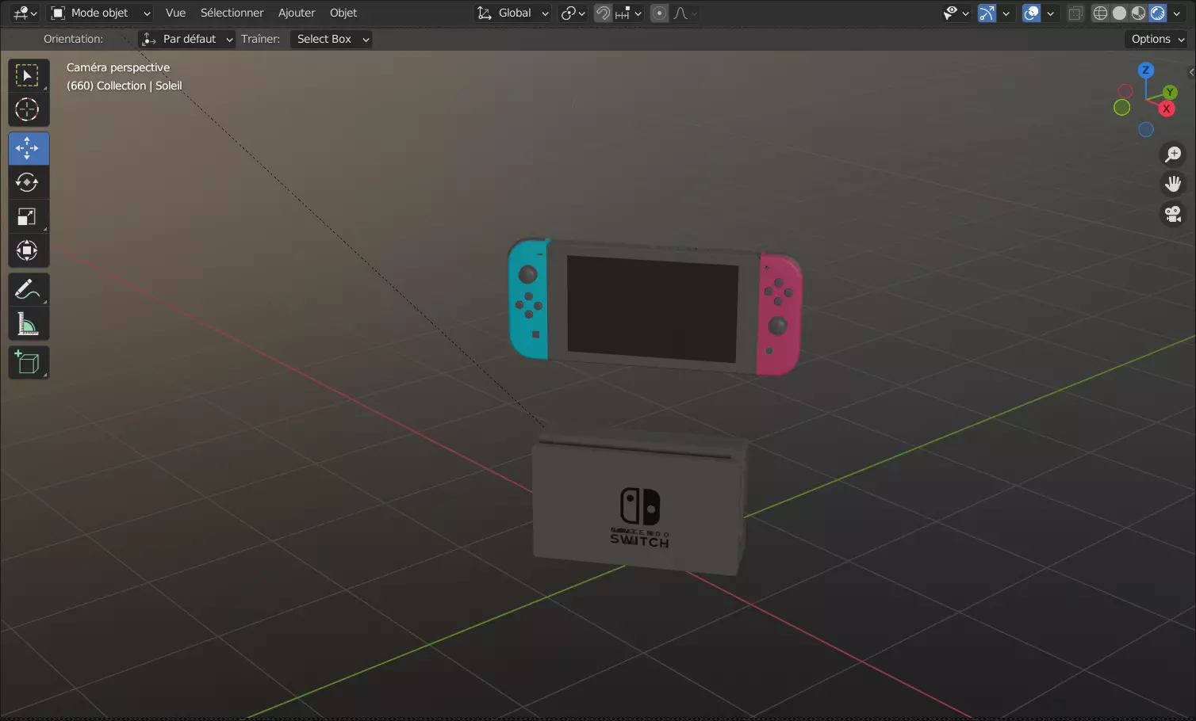This screenshot has width=1196, height=721.
Task: Click the zoom view magnifier icon
Action: (1173, 154)
